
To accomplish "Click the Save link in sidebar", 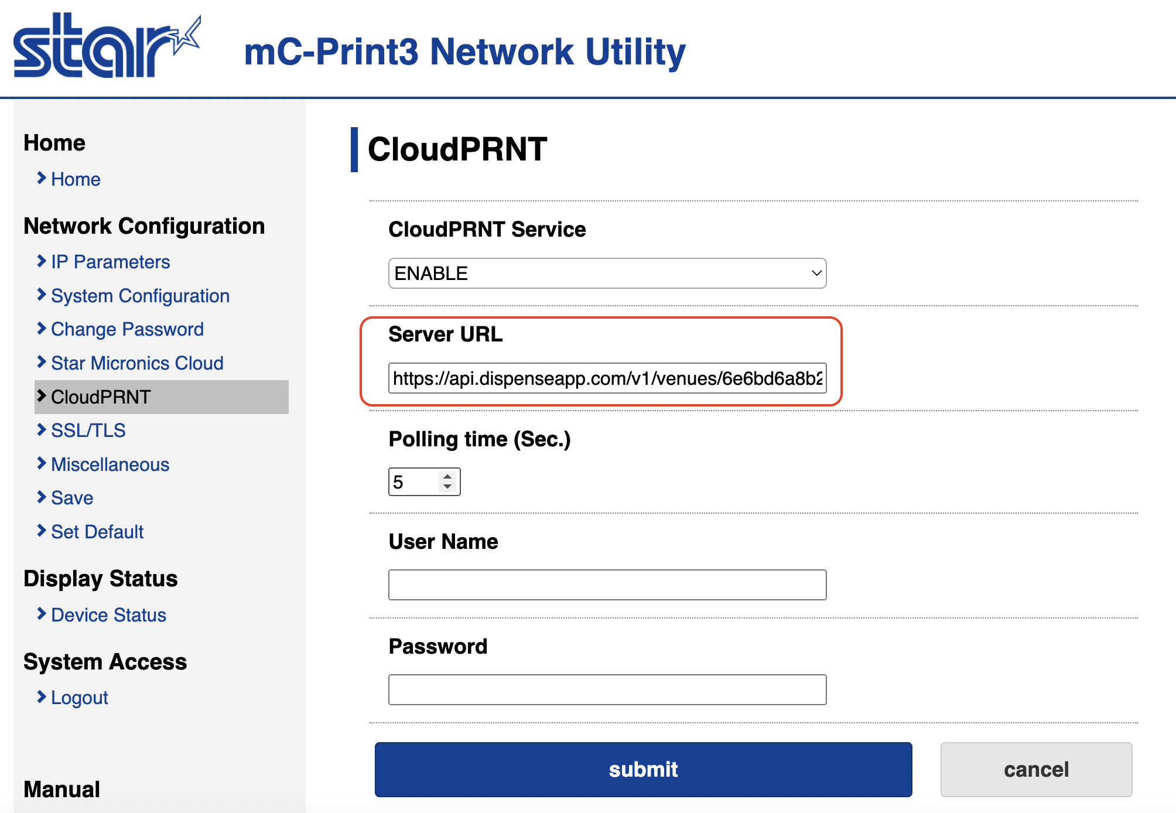I will click(x=72, y=498).
